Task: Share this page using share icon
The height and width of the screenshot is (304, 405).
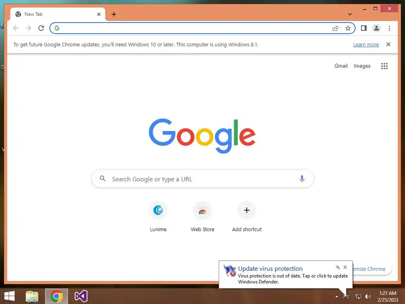Action: (x=335, y=28)
